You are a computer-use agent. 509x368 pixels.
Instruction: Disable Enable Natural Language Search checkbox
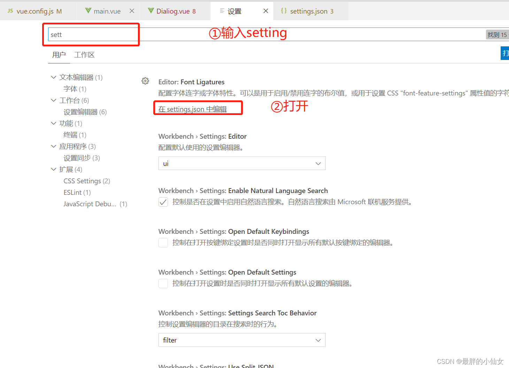[163, 202]
